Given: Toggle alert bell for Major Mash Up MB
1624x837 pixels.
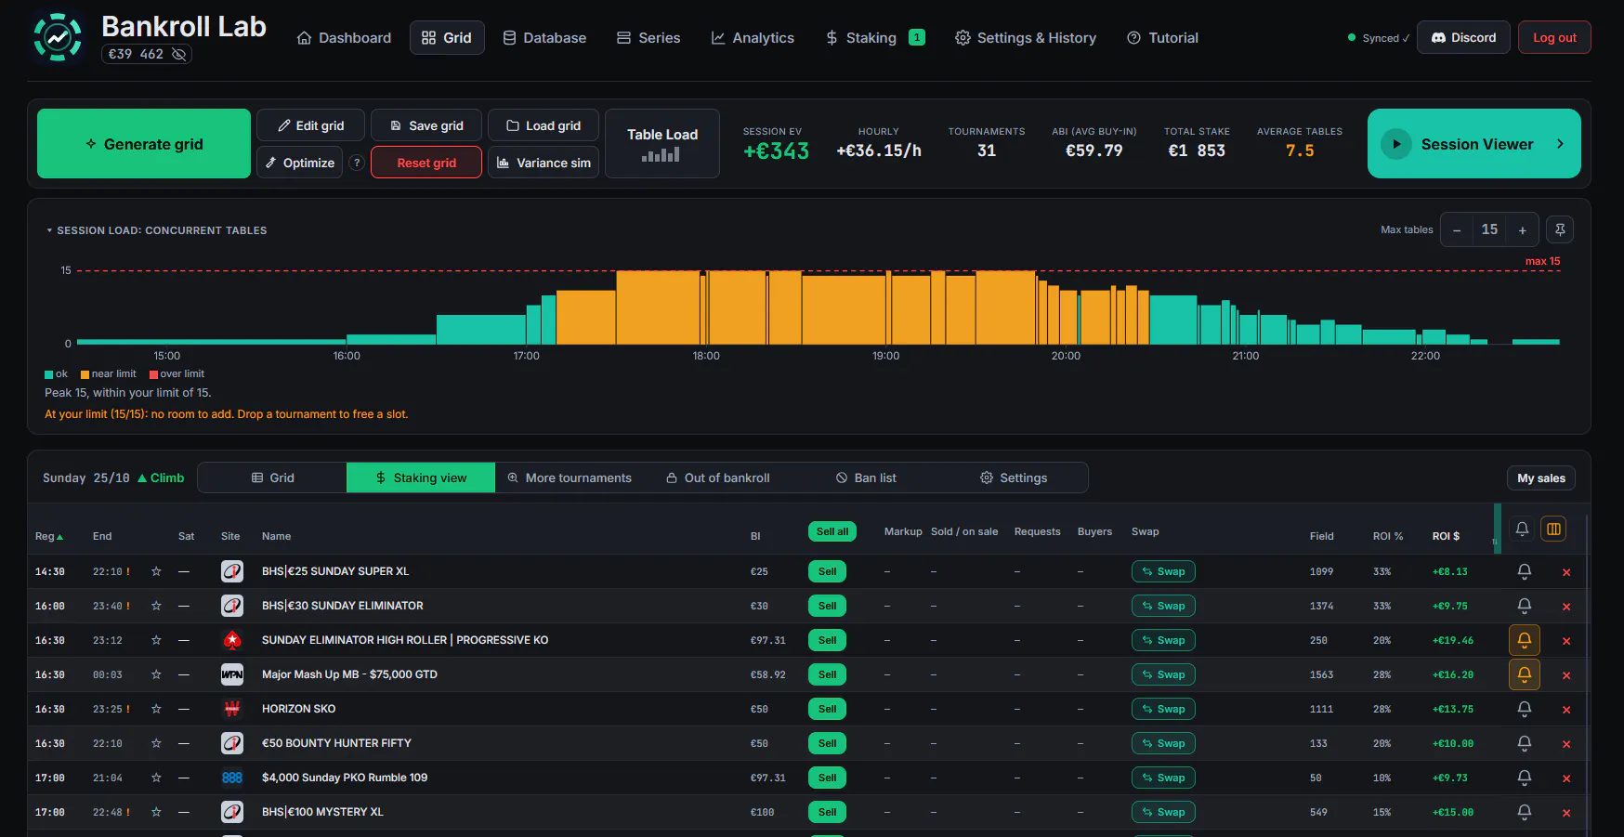Looking at the screenshot, I should click(x=1524, y=674).
